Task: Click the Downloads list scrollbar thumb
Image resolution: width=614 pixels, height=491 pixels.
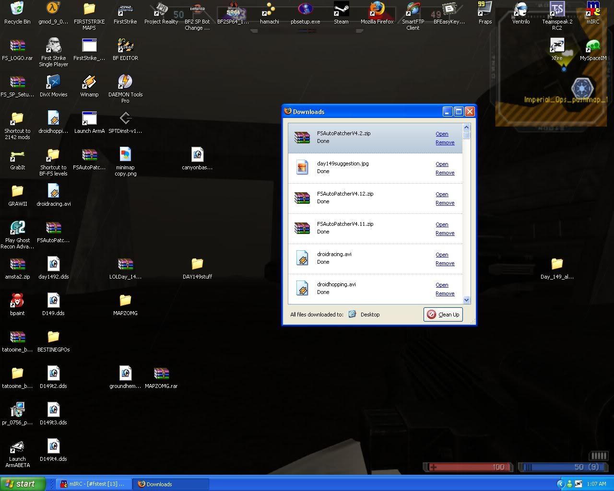Action: (x=467, y=135)
